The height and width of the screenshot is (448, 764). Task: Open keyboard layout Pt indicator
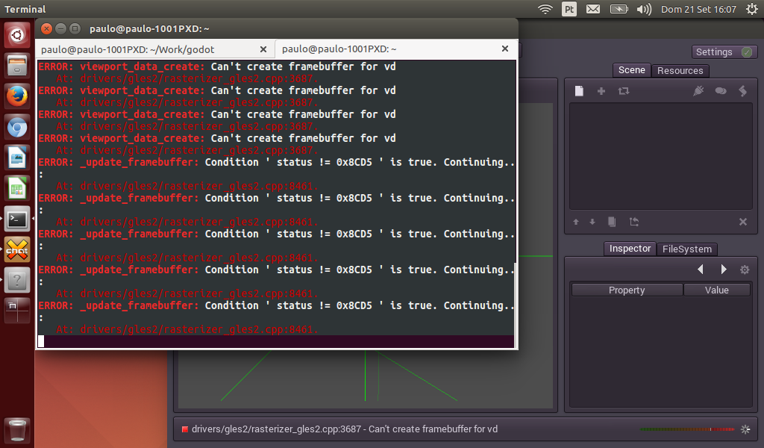point(569,9)
